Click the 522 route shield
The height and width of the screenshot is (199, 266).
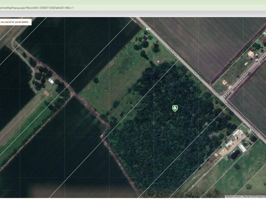pos(148,29)
